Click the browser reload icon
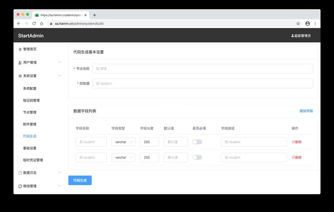This screenshot has height=212, width=334. pyautogui.click(x=34, y=23)
